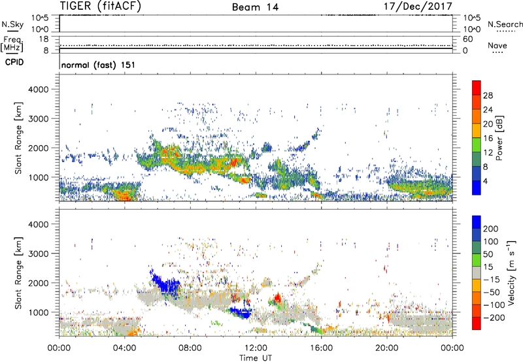Click the CPID row label

(x=14, y=62)
